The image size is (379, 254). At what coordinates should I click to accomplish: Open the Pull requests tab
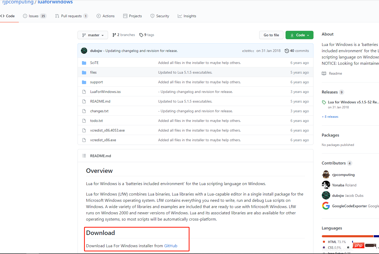[71, 16]
